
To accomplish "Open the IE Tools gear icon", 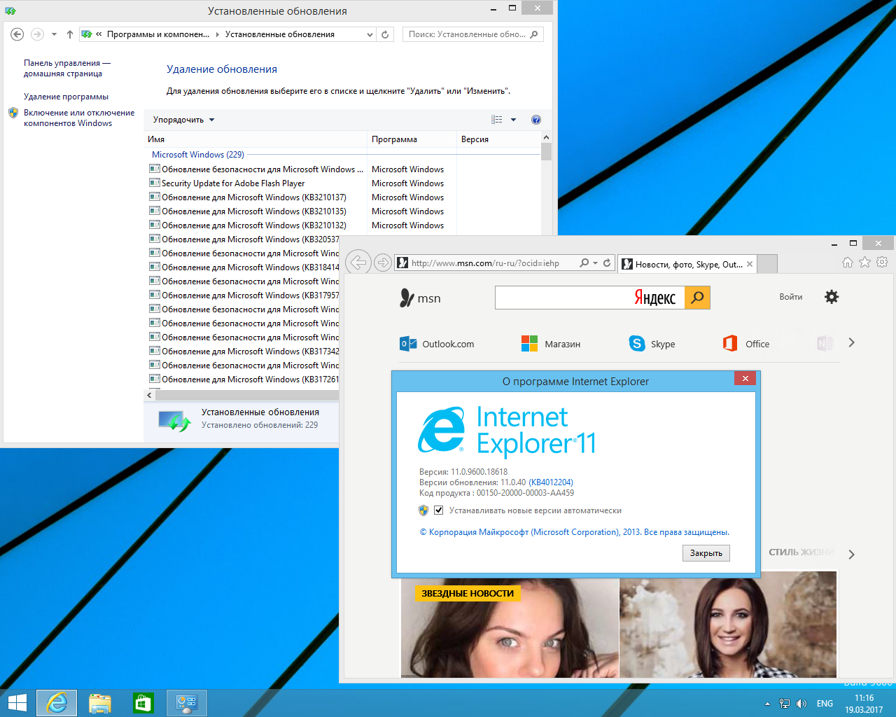I will [882, 262].
